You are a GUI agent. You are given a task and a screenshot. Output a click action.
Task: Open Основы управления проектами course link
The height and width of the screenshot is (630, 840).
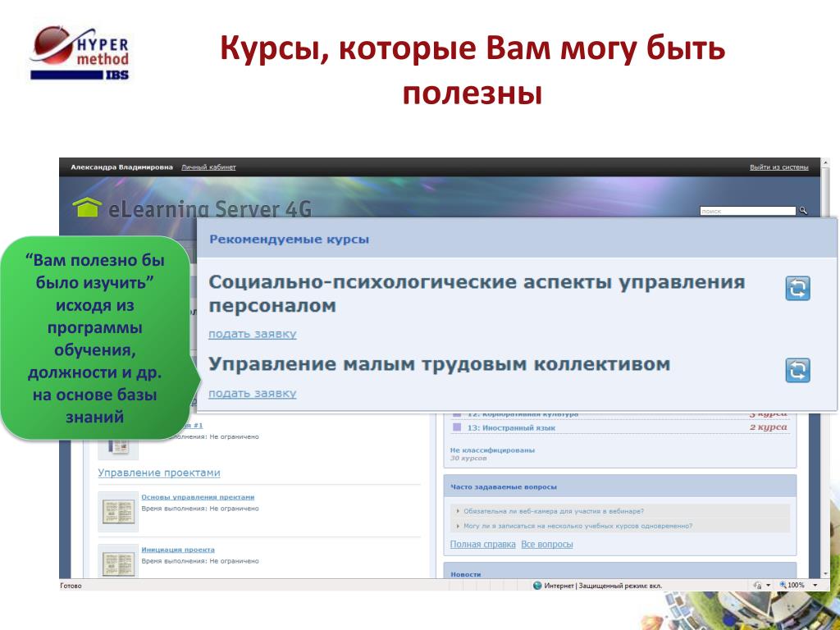click(198, 497)
